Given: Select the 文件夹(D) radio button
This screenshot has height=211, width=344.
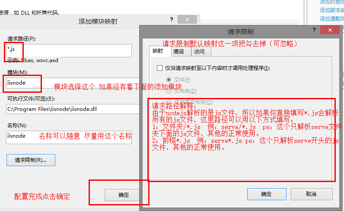Looking at the screenshot, I should click(x=169, y=91).
